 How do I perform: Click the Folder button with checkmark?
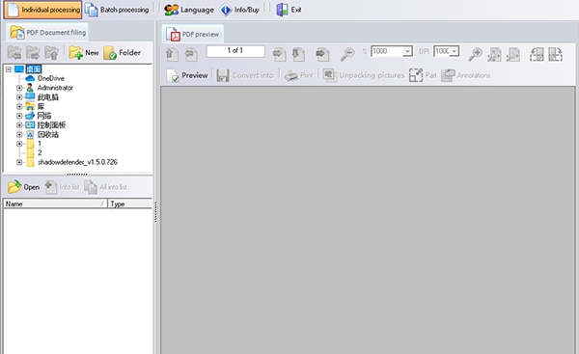point(123,53)
